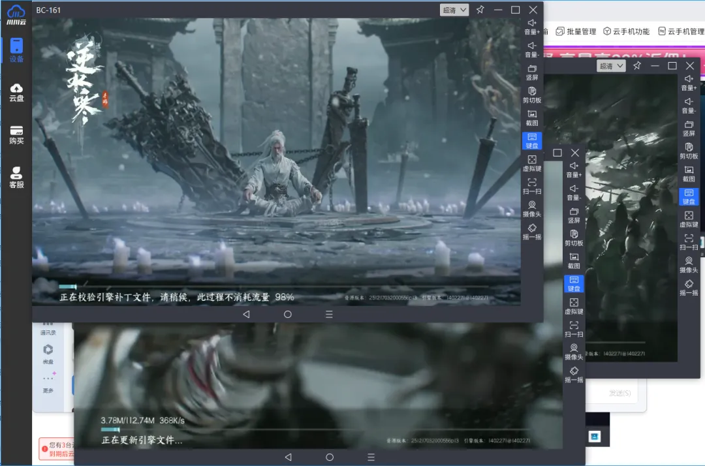
Task: Open 虚拟键 in the right rear window
Action: (x=689, y=220)
